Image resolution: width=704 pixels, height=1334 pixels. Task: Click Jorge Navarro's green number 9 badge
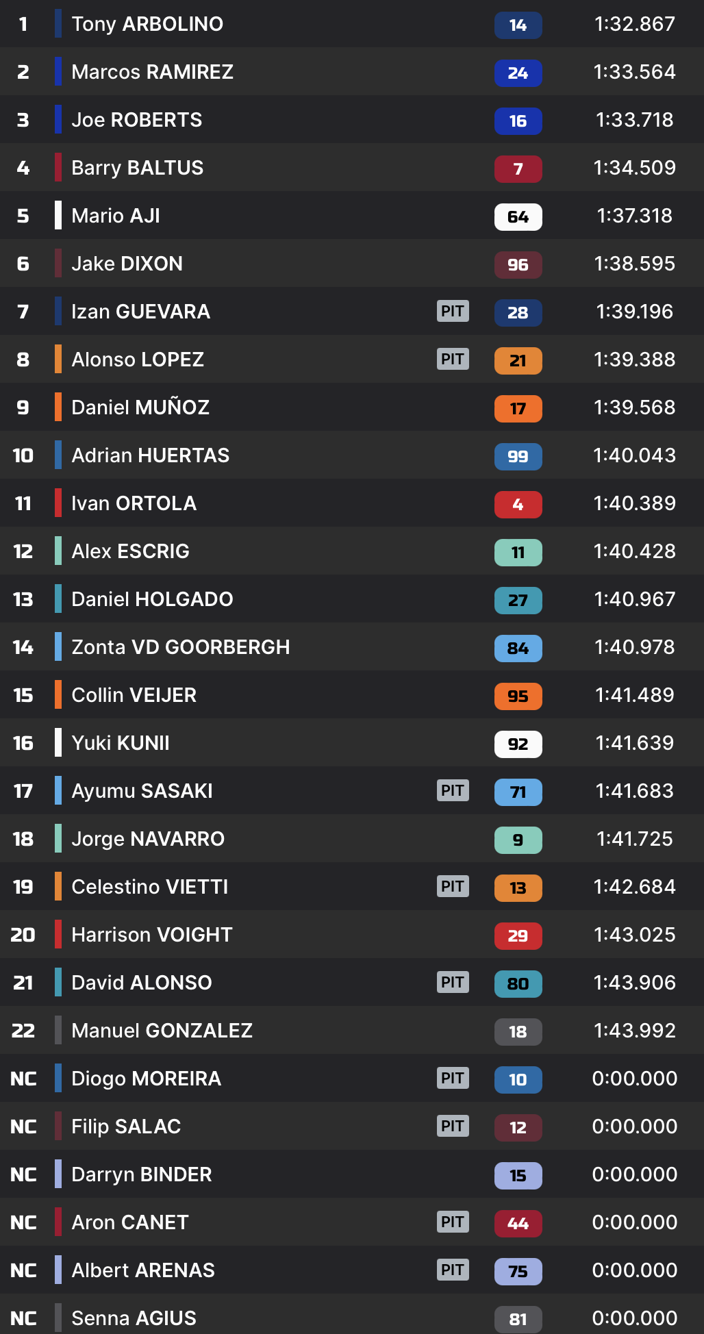point(518,840)
